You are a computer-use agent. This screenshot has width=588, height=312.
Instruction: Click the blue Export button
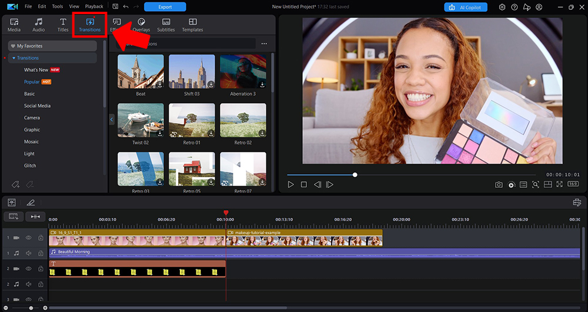[x=165, y=7]
